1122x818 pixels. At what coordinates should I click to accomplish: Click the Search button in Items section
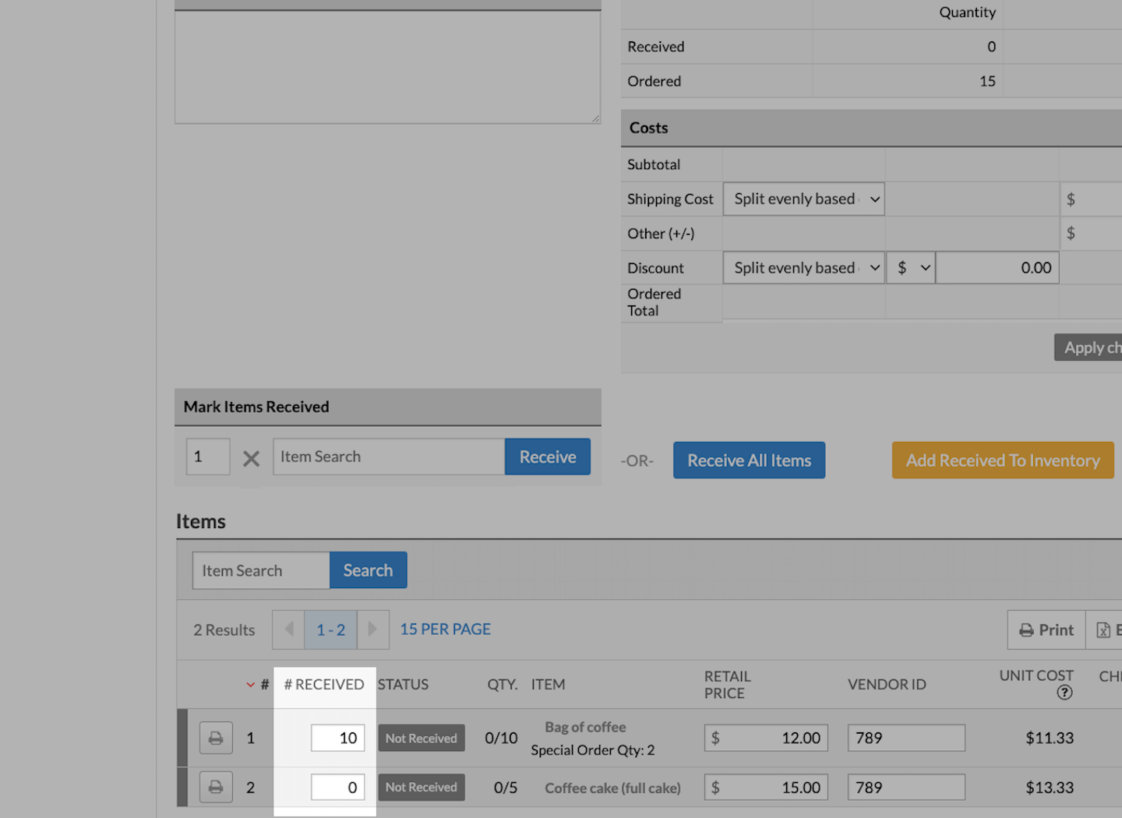368,570
